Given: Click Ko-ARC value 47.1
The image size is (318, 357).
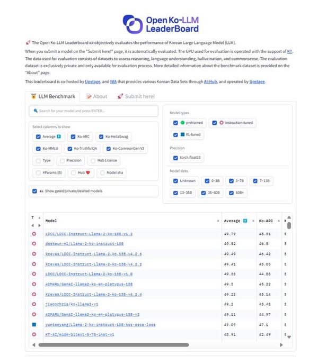Looking at the screenshot, I should (x=263, y=324).
